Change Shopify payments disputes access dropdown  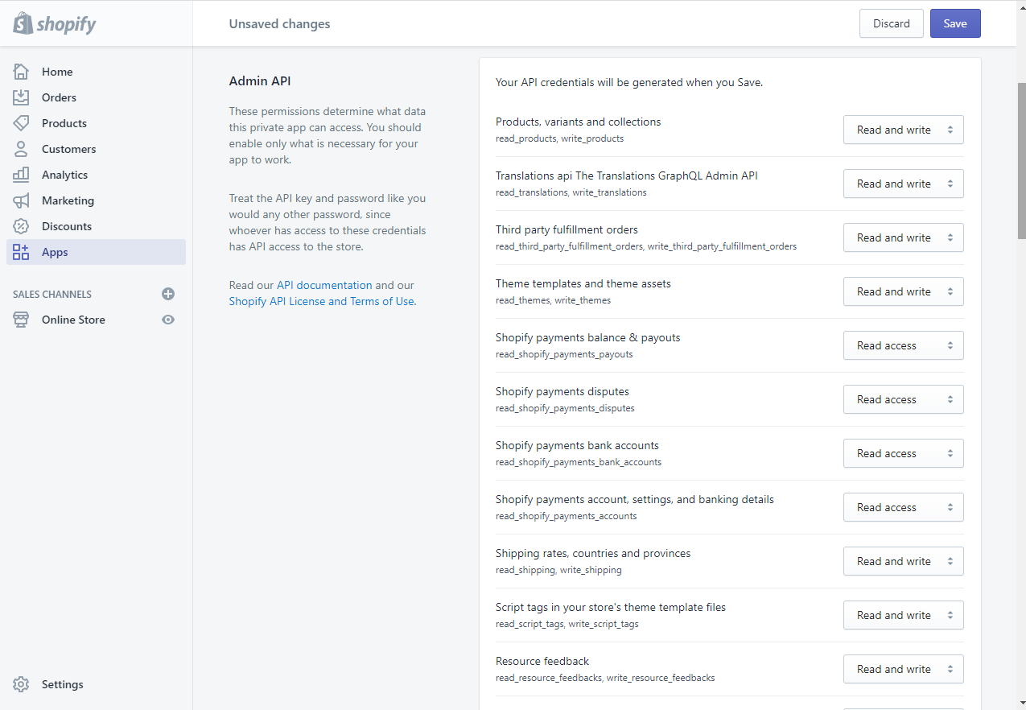tap(903, 399)
